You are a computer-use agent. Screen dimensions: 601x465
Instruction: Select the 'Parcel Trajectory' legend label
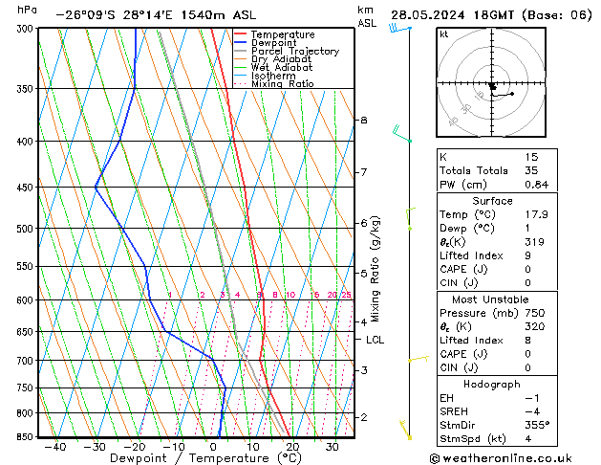(x=295, y=51)
